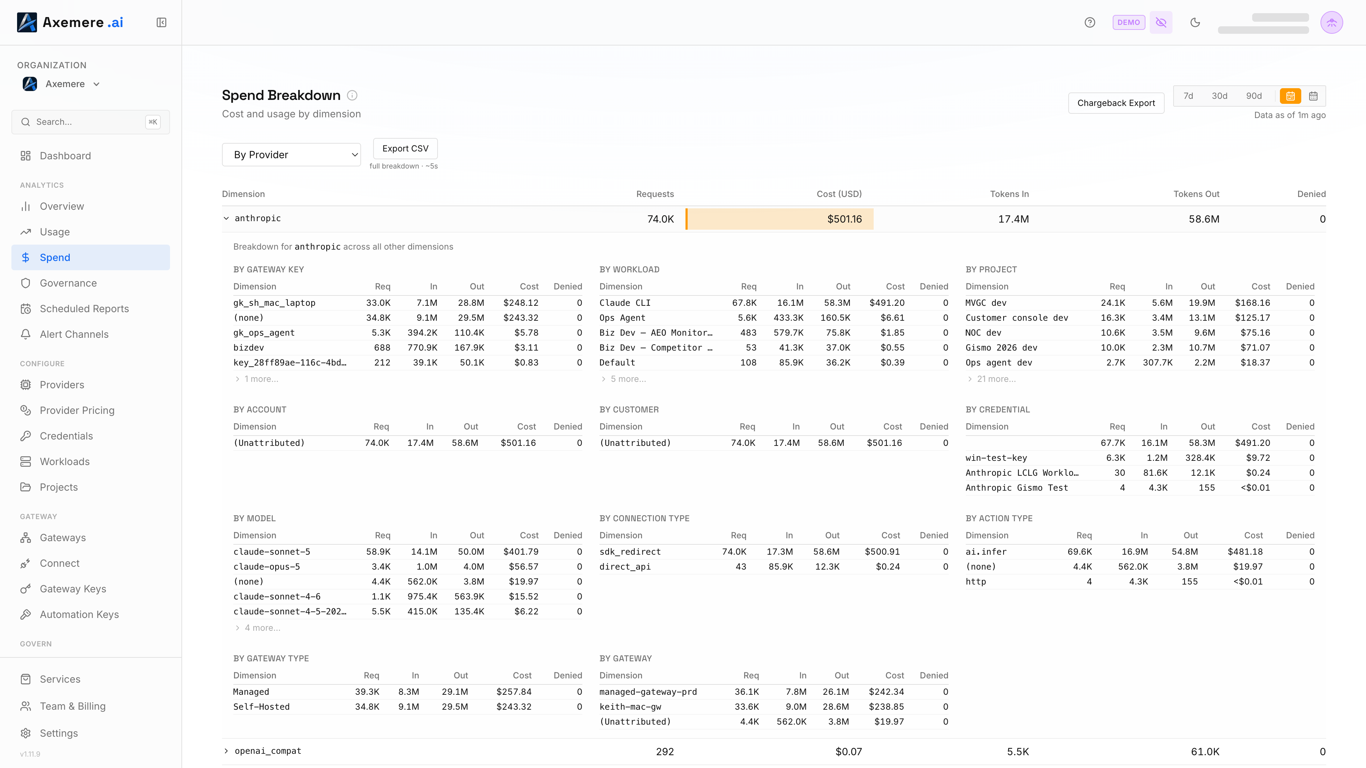Select the Spend sidebar item

click(x=90, y=257)
